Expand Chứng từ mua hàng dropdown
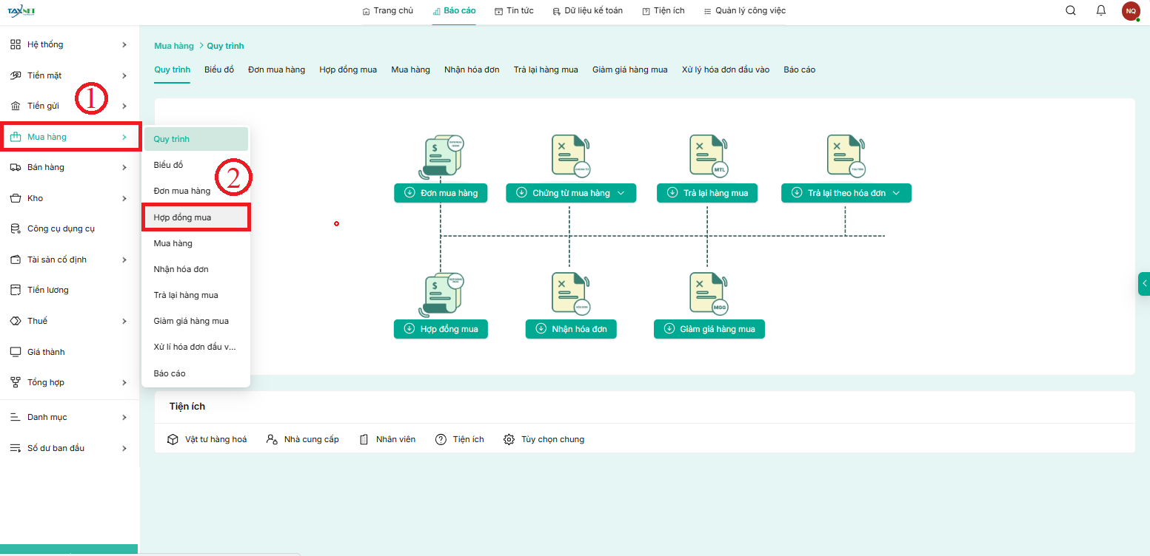The height and width of the screenshot is (556, 1150). (x=621, y=193)
